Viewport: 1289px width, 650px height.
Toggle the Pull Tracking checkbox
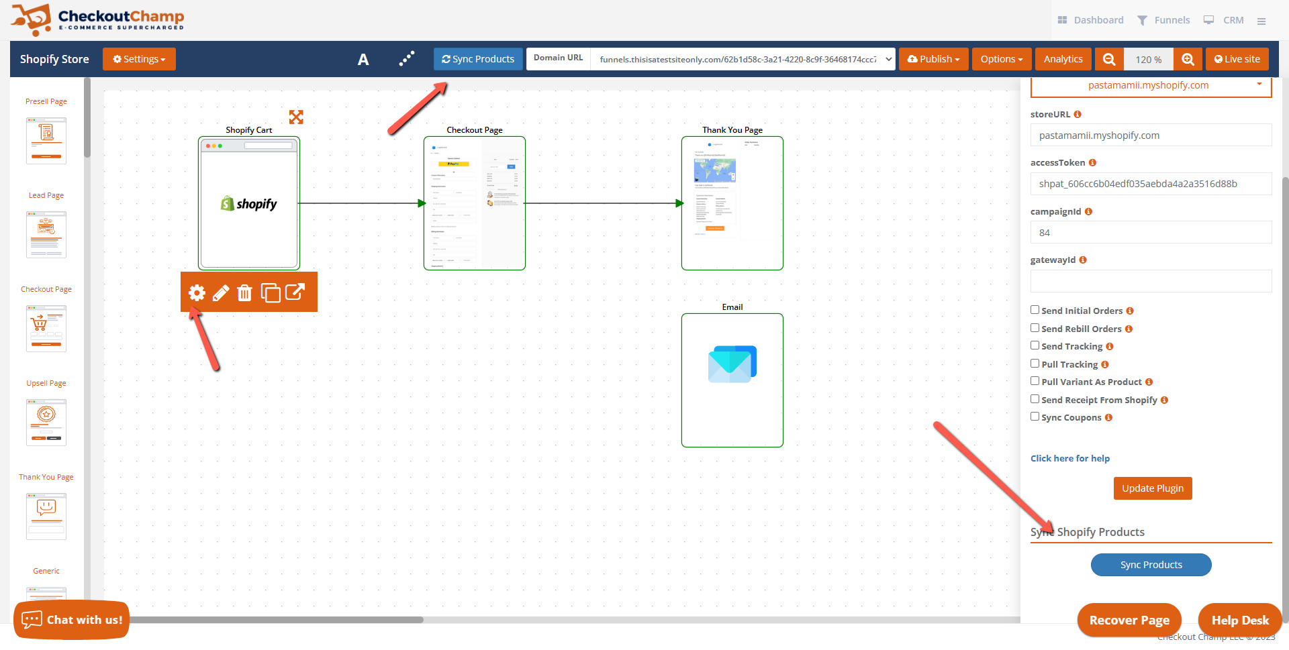click(1035, 364)
